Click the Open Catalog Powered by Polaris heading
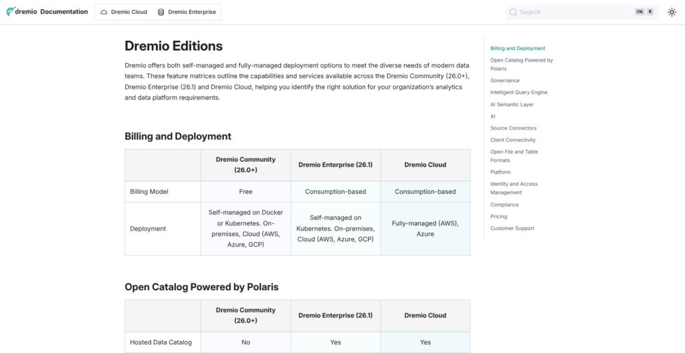This screenshot has height=353, width=685. click(x=201, y=287)
